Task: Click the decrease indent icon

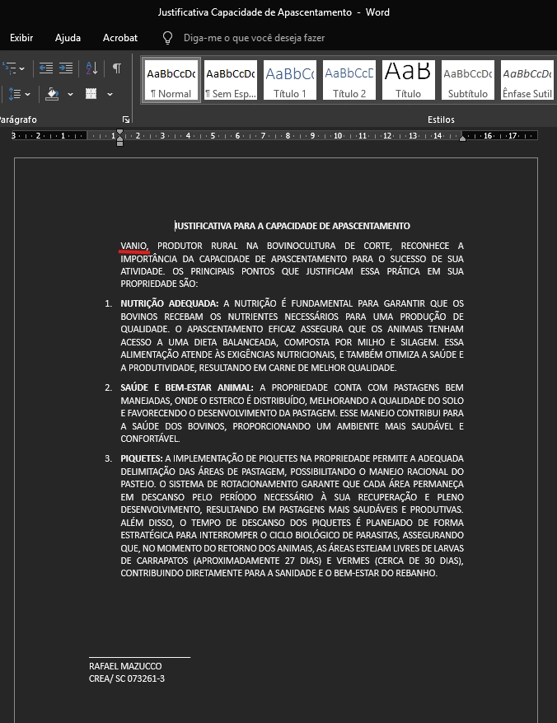Action: 46,68
